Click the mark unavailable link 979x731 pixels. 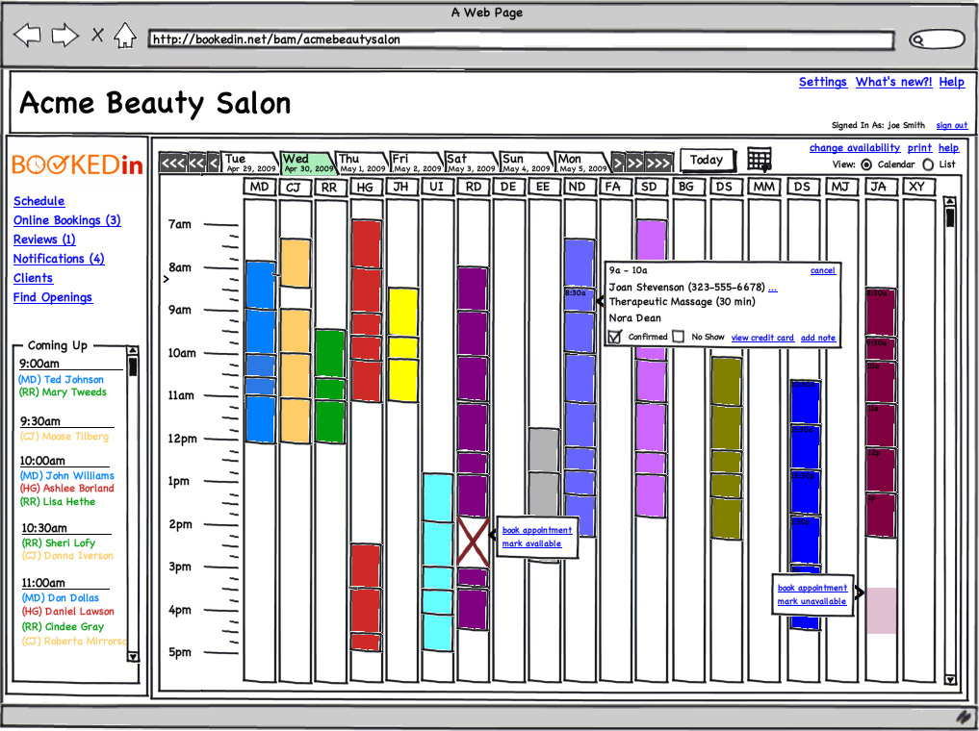(812, 601)
